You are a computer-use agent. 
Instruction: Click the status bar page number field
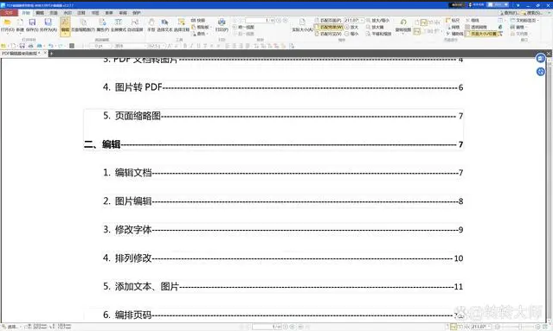point(267,327)
